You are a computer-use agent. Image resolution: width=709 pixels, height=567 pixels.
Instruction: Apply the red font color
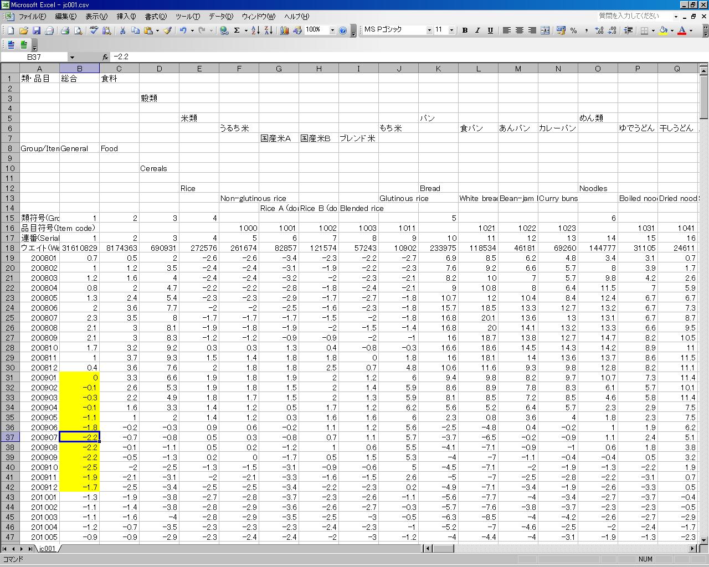682,30
